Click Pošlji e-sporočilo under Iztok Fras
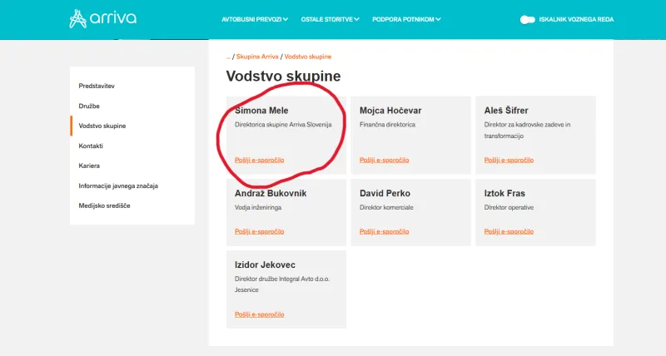This screenshot has height=356, width=666. click(509, 231)
